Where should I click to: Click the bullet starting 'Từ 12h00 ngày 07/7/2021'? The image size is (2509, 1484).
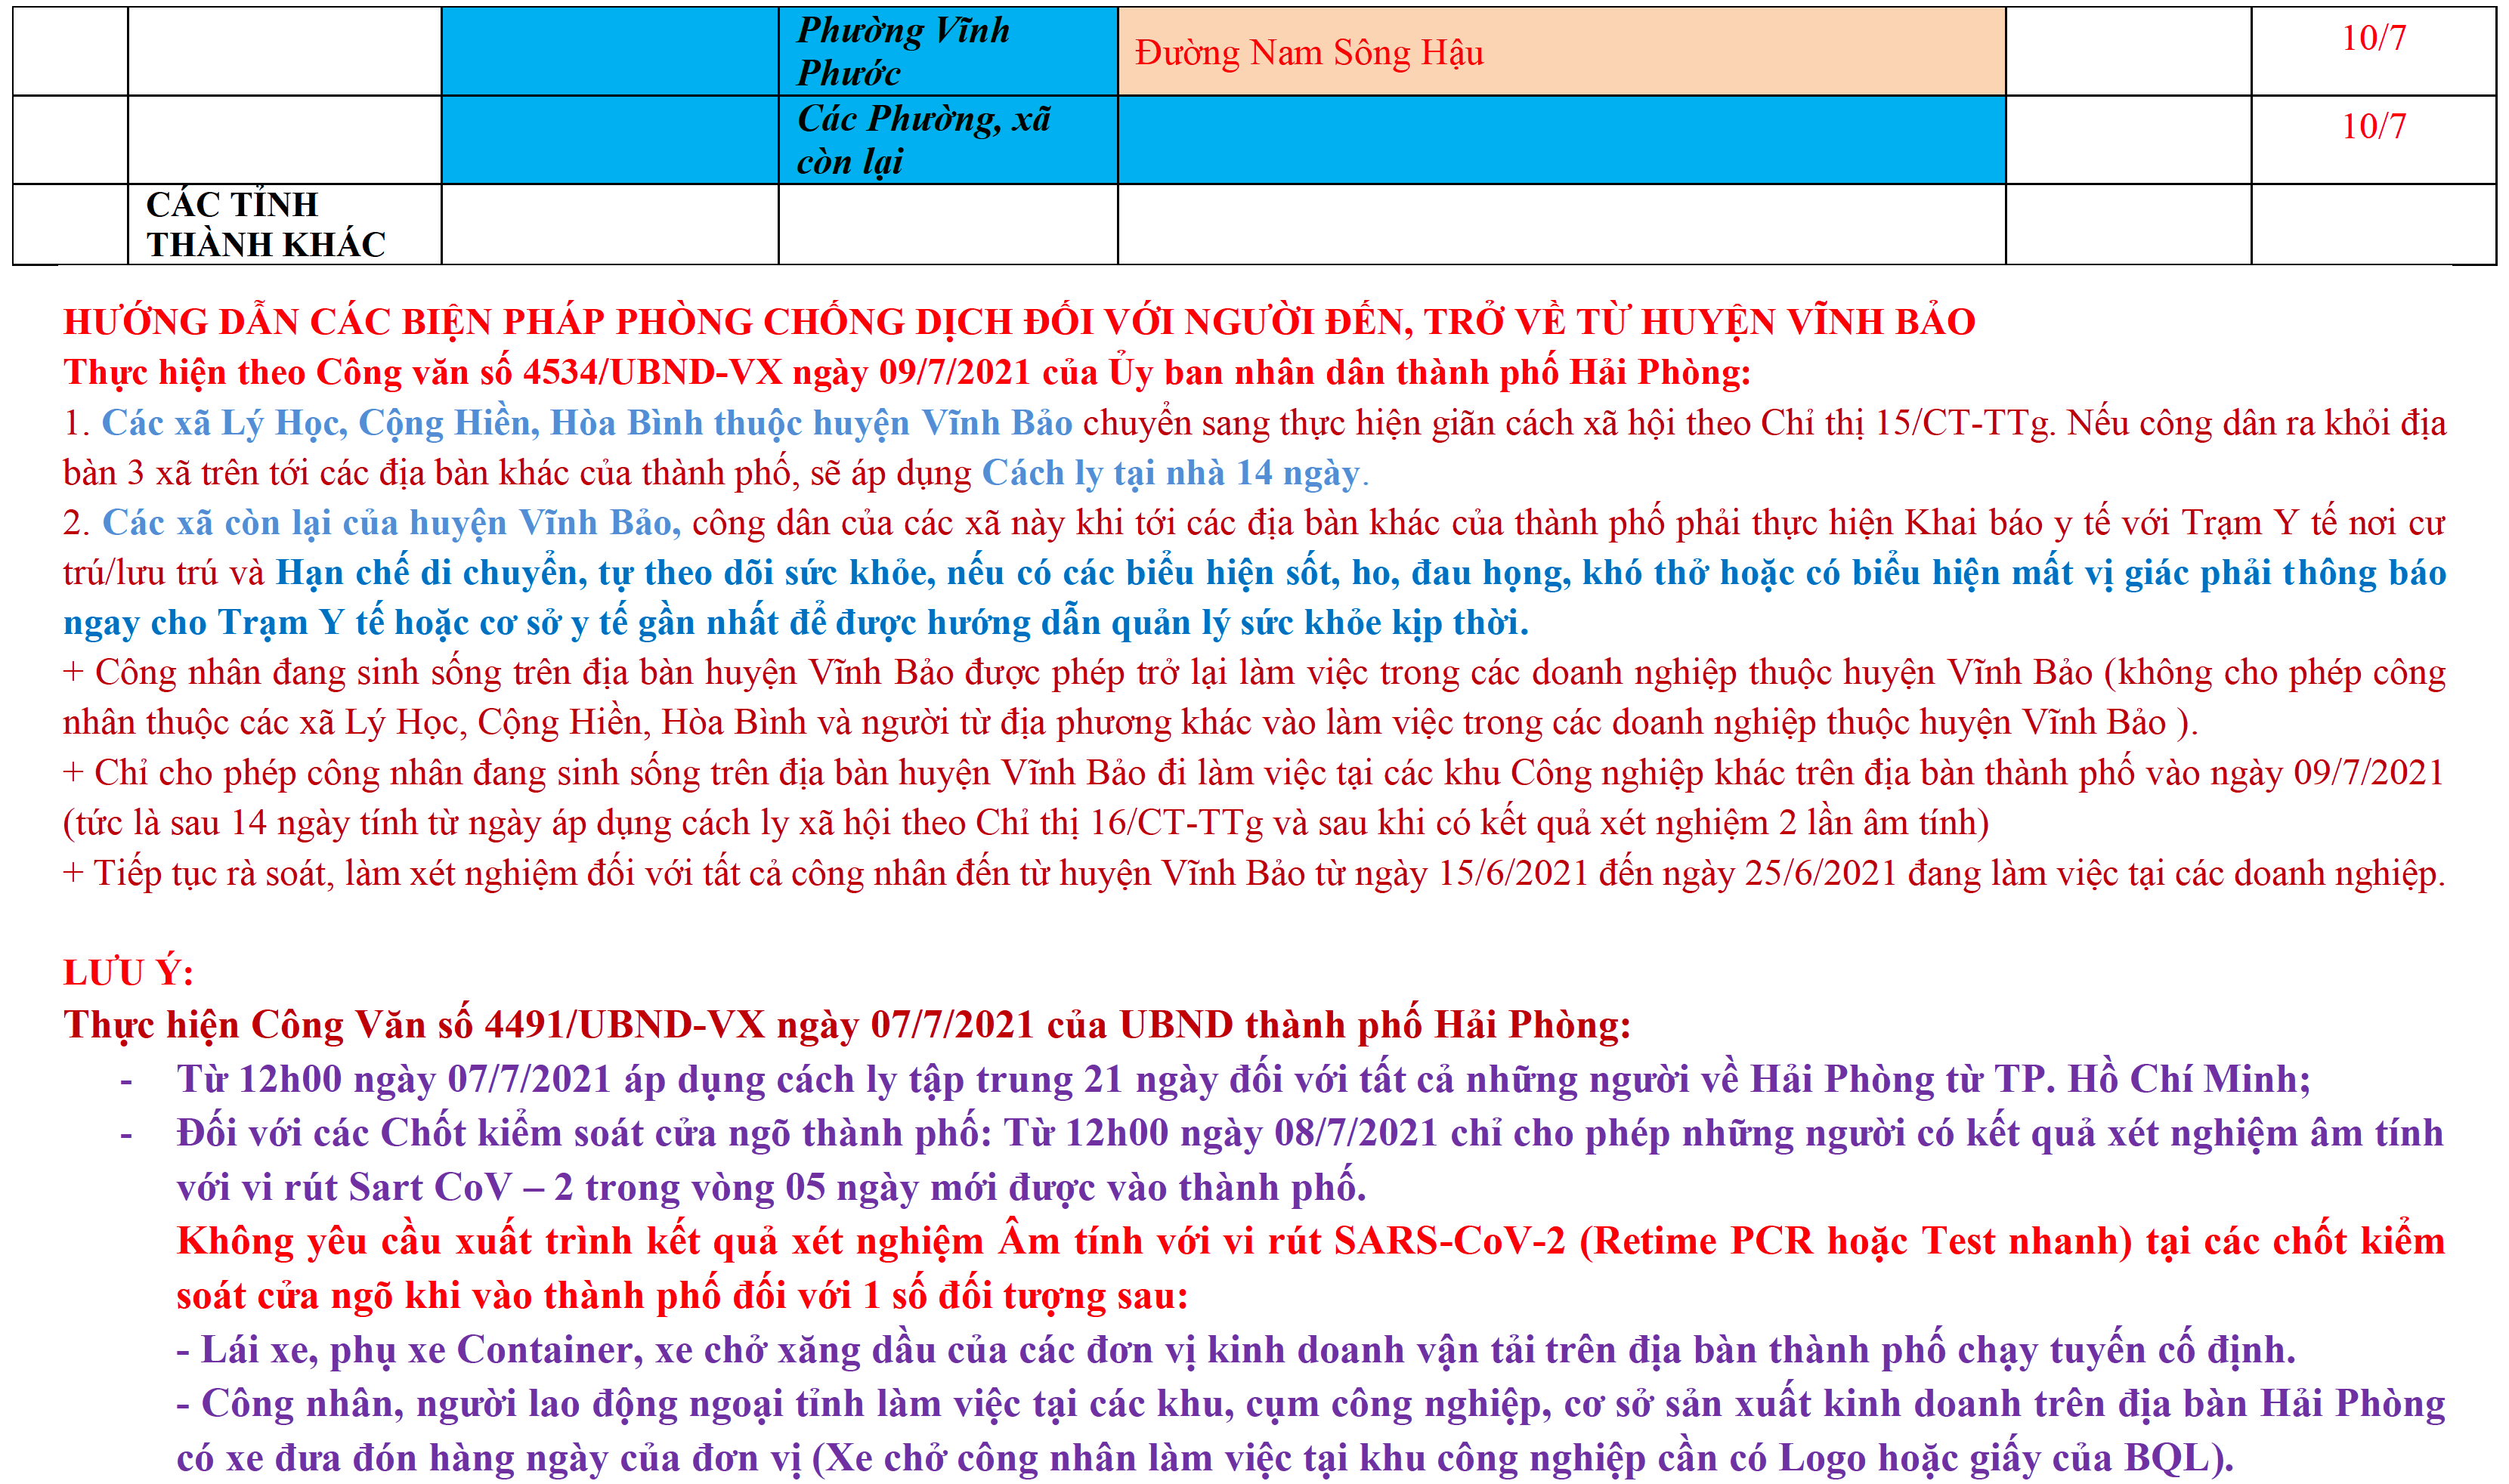point(1242,1079)
